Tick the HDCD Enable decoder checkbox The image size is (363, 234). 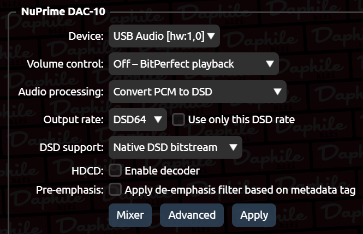click(x=115, y=171)
